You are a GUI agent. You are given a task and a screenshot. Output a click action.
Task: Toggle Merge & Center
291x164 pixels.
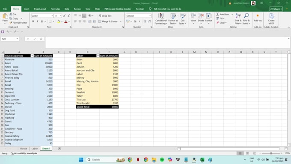click(108, 21)
